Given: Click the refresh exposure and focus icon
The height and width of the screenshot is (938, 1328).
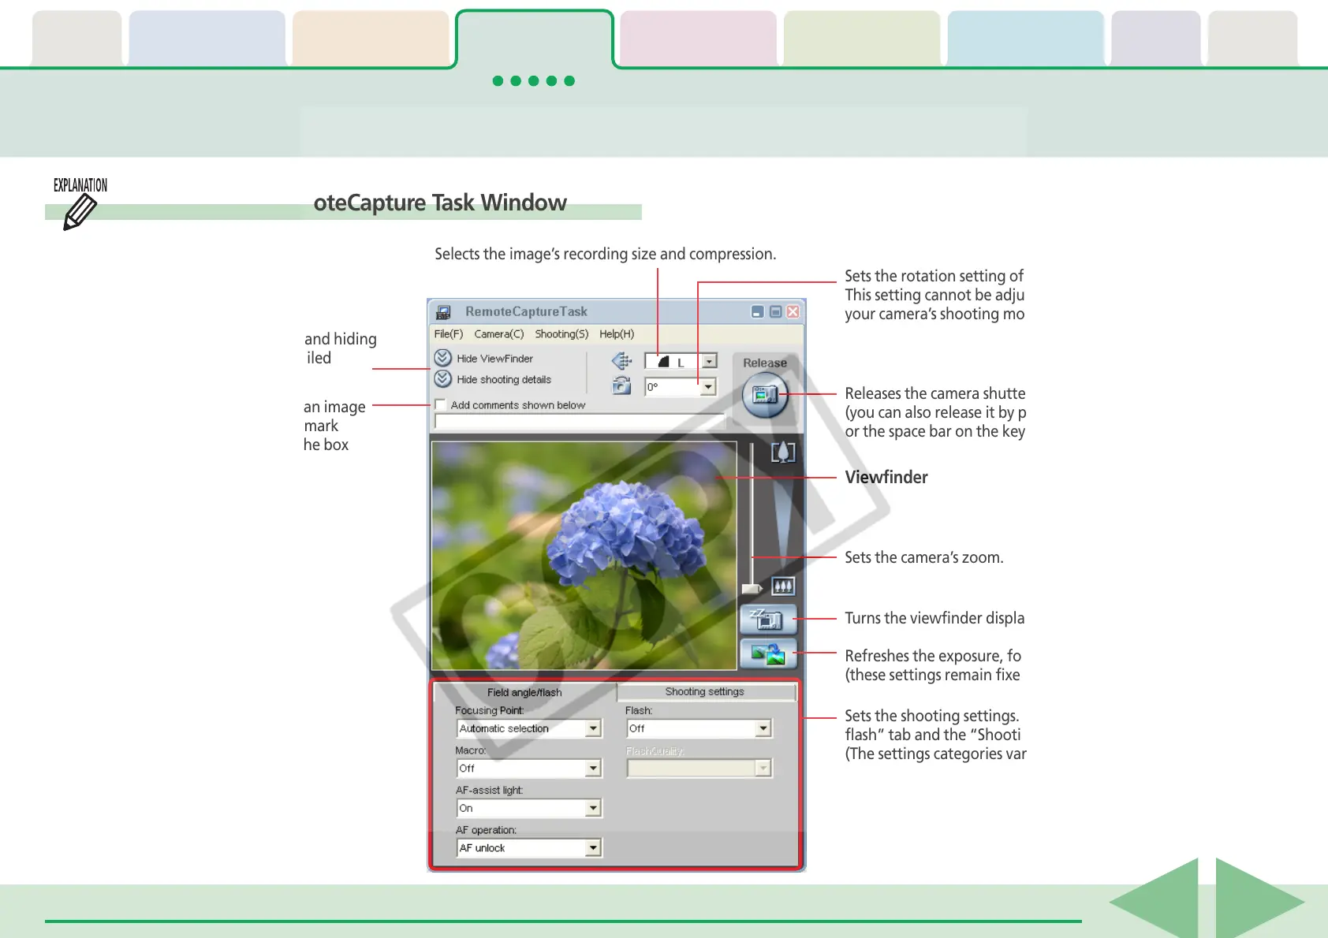Looking at the screenshot, I should [x=767, y=653].
